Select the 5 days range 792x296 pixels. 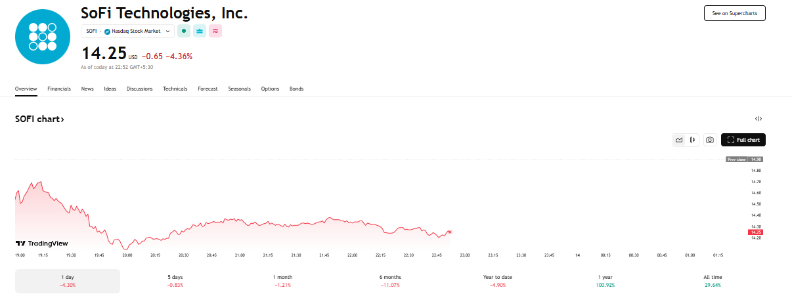(x=175, y=281)
